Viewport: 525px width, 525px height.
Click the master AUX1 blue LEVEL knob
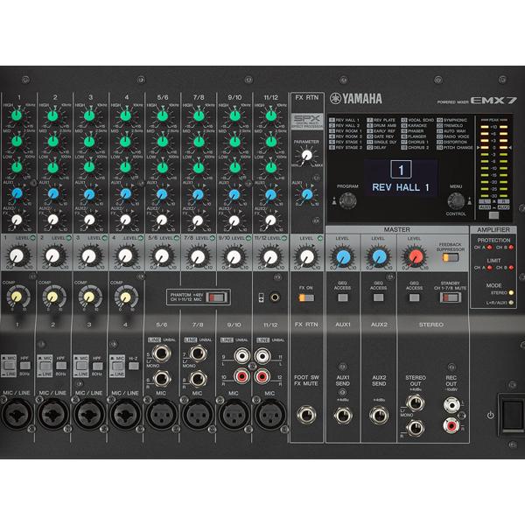click(x=343, y=257)
